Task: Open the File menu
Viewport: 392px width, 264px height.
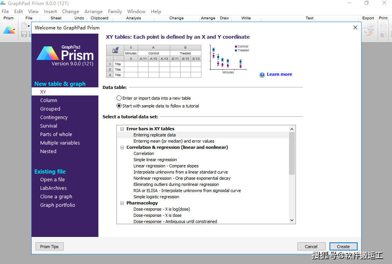Action: pyautogui.click(x=5, y=12)
